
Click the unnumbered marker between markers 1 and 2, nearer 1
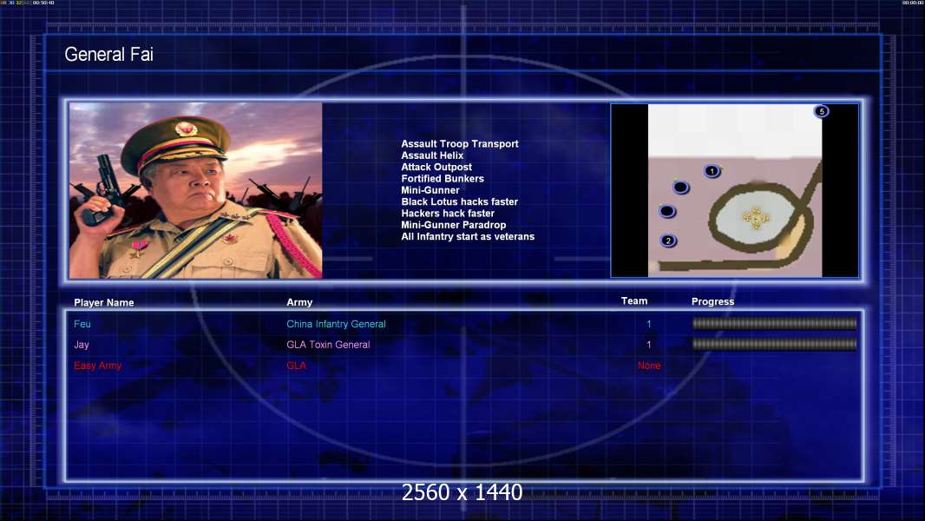[681, 187]
